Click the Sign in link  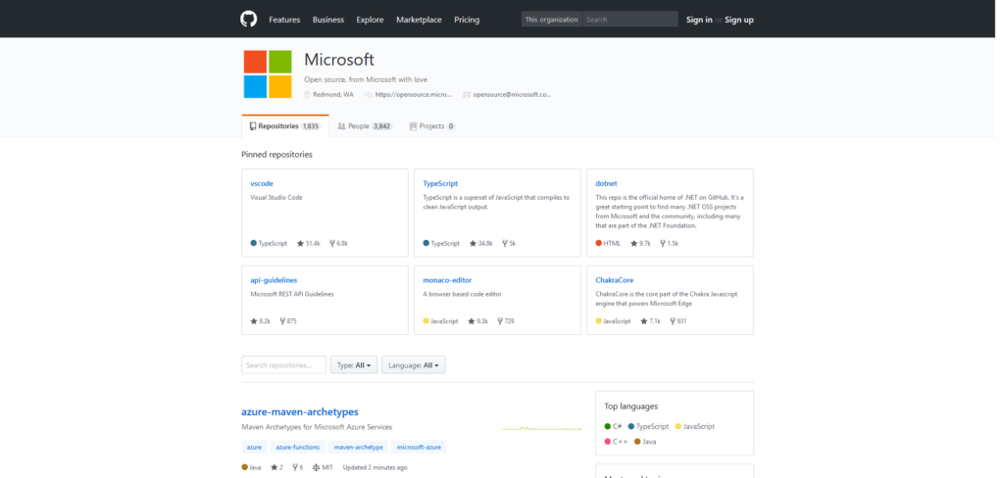[699, 20]
